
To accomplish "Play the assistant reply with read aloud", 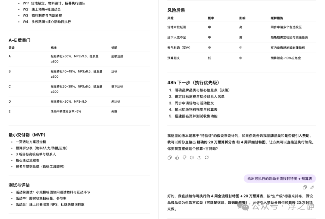I will (x=192, y=157).
